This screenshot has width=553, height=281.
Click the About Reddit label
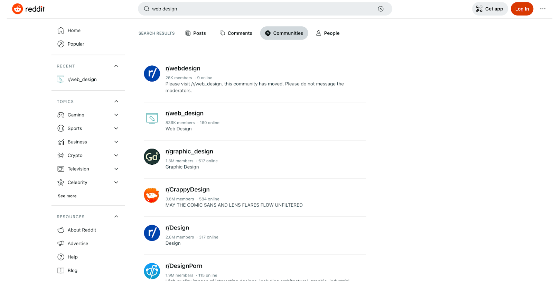point(82,230)
